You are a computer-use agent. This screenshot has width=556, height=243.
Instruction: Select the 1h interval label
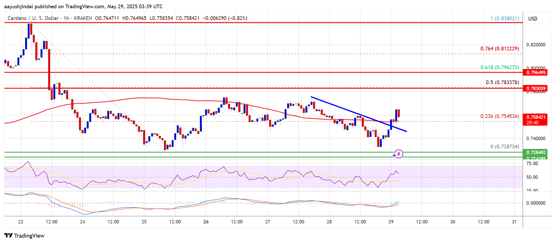66,18
